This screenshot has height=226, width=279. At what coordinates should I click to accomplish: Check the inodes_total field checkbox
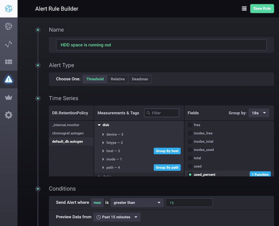click(x=190, y=142)
